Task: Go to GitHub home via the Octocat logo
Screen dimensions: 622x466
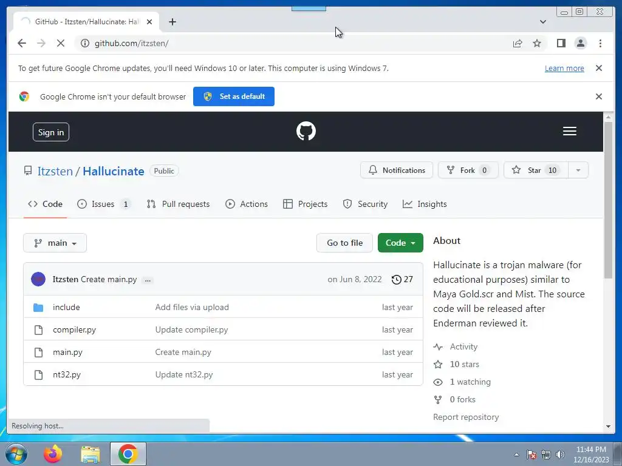Action: [x=306, y=131]
